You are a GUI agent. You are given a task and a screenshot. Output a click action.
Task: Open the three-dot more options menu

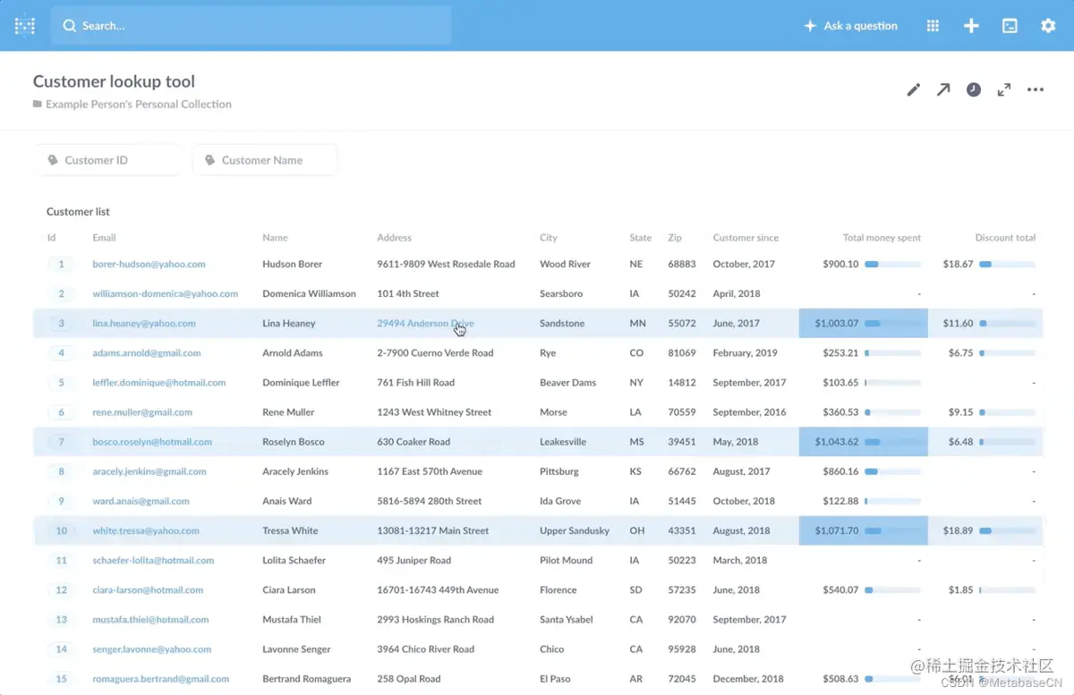1036,89
